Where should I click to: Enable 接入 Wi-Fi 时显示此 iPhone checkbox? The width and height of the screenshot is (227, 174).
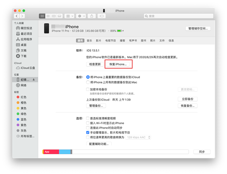[88, 123]
